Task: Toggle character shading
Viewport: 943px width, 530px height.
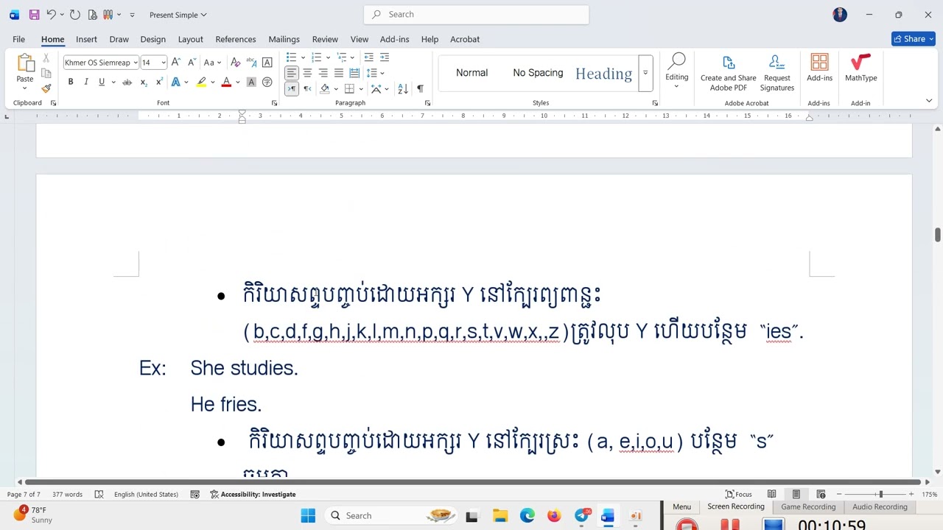Action: pos(251,82)
